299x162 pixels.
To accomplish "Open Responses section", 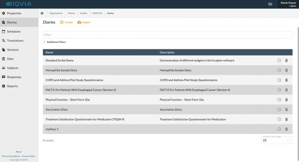I will click(x=19, y=77).
